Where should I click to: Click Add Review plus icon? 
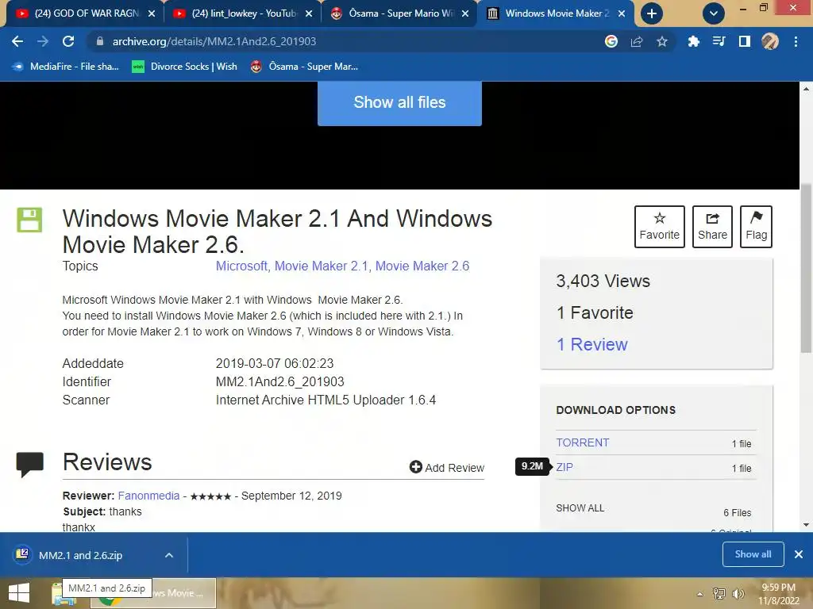[x=415, y=467]
